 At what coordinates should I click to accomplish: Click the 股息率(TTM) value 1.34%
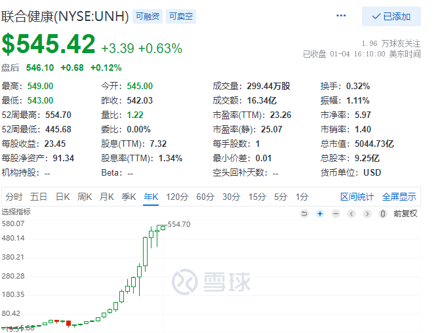tap(171, 159)
